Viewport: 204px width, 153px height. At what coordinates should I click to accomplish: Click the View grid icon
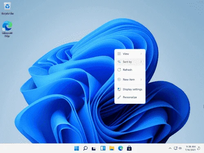[119, 54]
